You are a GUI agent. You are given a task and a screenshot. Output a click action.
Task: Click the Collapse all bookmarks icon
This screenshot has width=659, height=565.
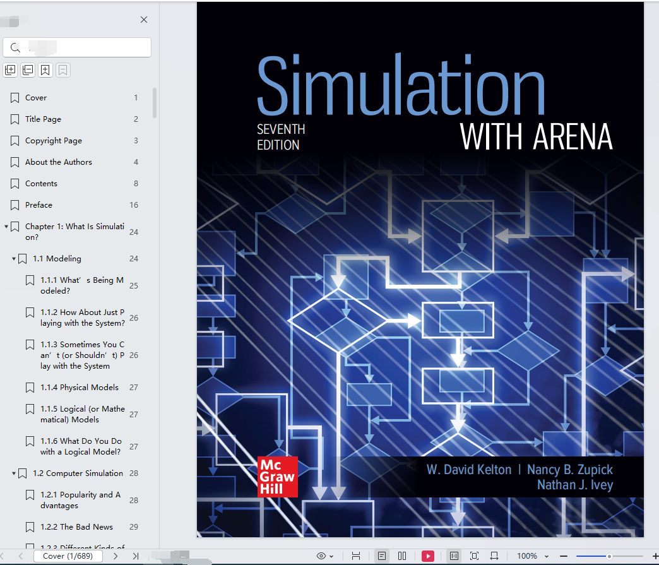tap(28, 70)
